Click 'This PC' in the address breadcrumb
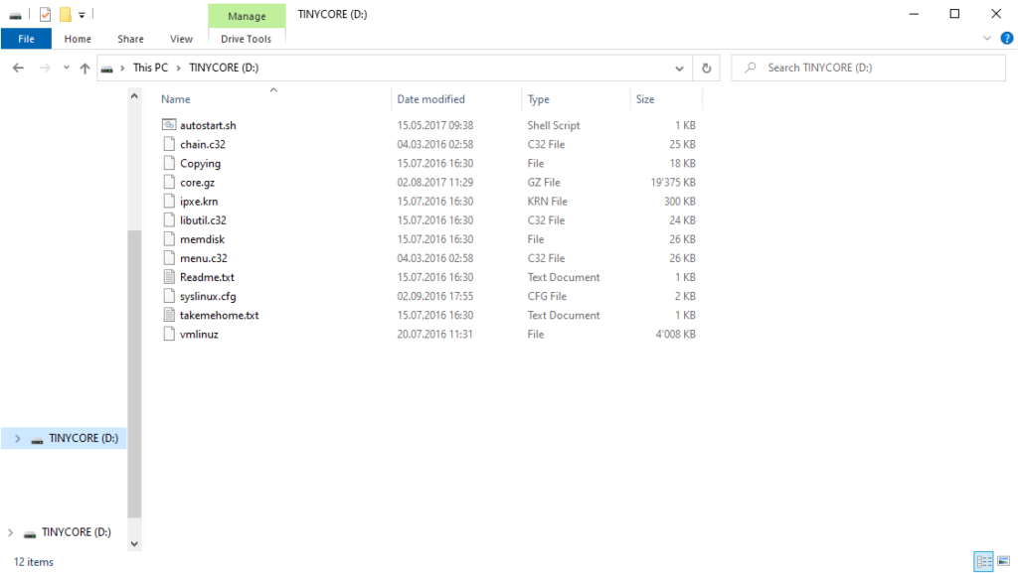Viewport: 1018px width, 573px height. coord(150,68)
